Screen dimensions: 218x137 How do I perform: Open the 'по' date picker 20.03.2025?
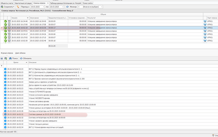63,7
